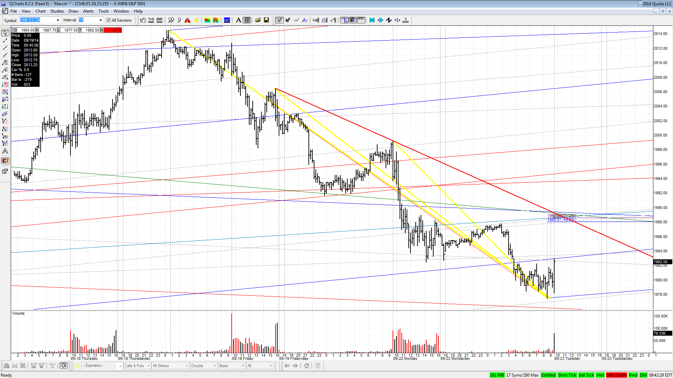Click the T+S time and sales icon

coord(151,20)
